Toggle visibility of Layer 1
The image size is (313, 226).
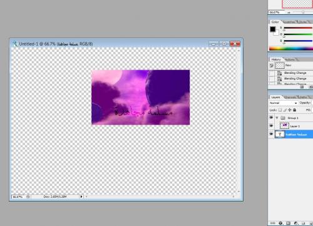(x=271, y=126)
